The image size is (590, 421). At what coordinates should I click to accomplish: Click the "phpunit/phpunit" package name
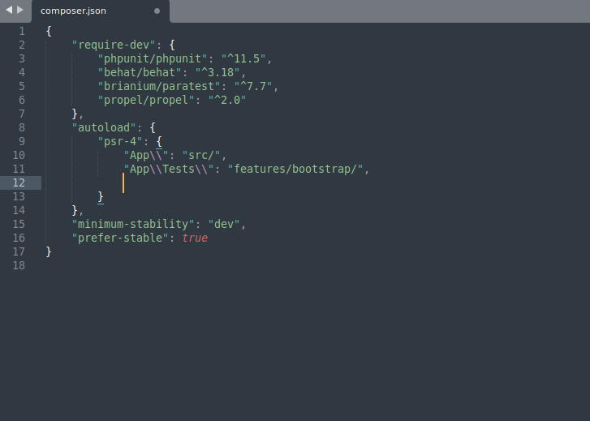click(153, 58)
